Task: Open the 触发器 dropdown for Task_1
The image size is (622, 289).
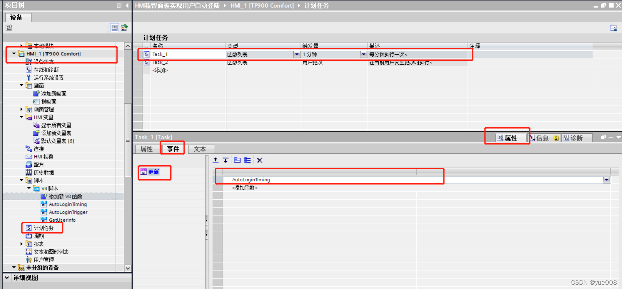Action: [x=363, y=54]
